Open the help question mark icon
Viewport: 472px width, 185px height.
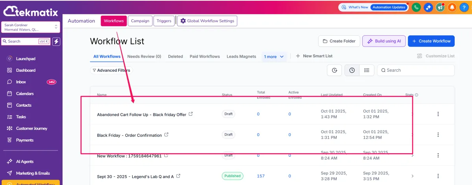coord(464,7)
